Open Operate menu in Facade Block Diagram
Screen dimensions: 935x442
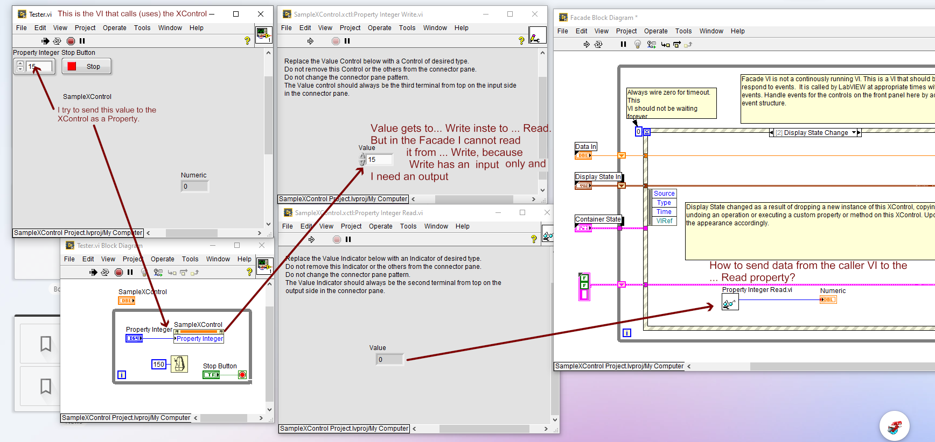[x=655, y=31]
